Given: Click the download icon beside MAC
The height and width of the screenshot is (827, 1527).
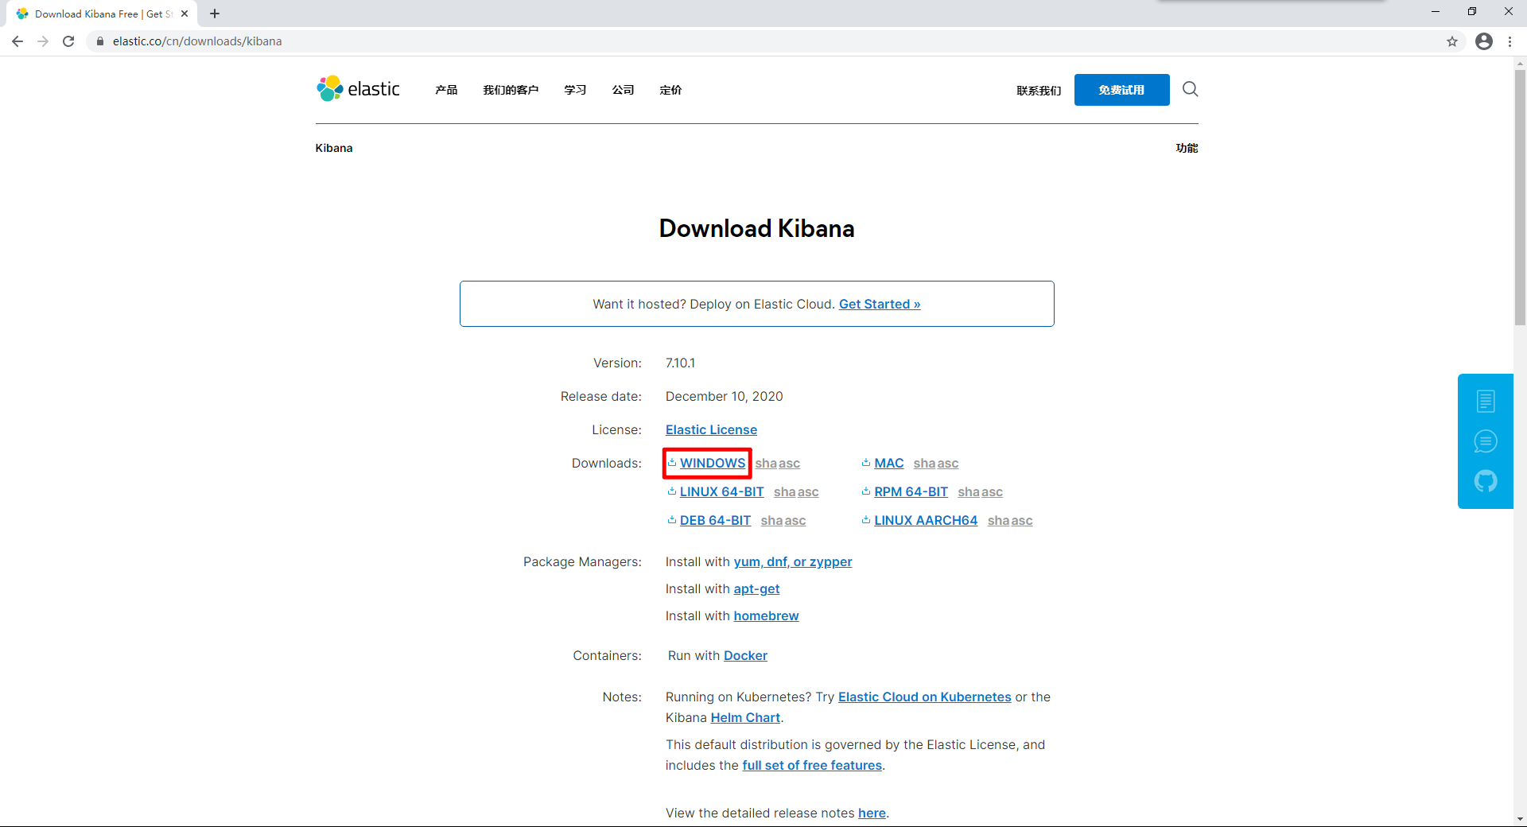Looking at the screenshot, I should [866, 462].
